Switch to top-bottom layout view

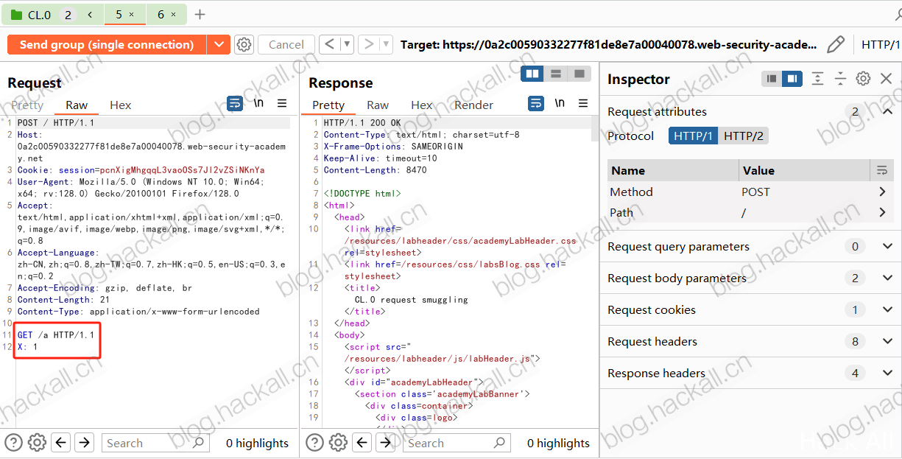[556, 74]
